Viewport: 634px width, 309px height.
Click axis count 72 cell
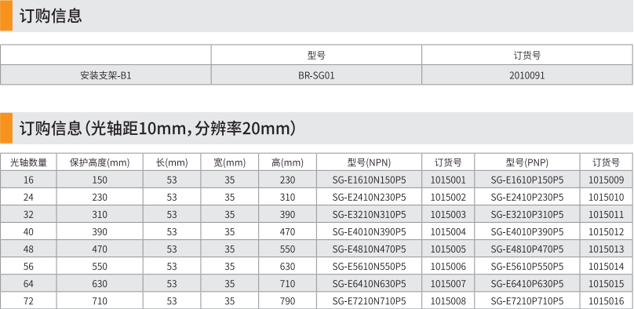pyautogui.click(x=28, y=301)
